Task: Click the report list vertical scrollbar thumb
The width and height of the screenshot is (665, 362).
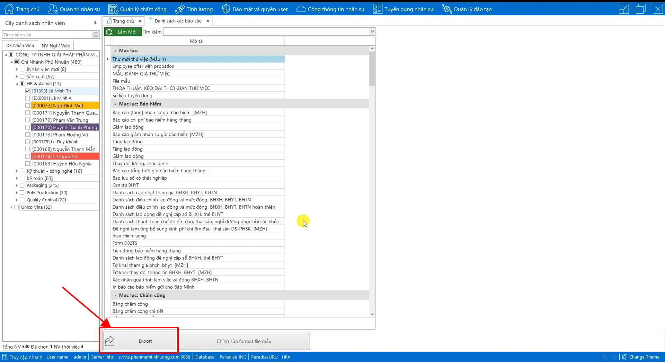Action: click(x=372, y=68)
